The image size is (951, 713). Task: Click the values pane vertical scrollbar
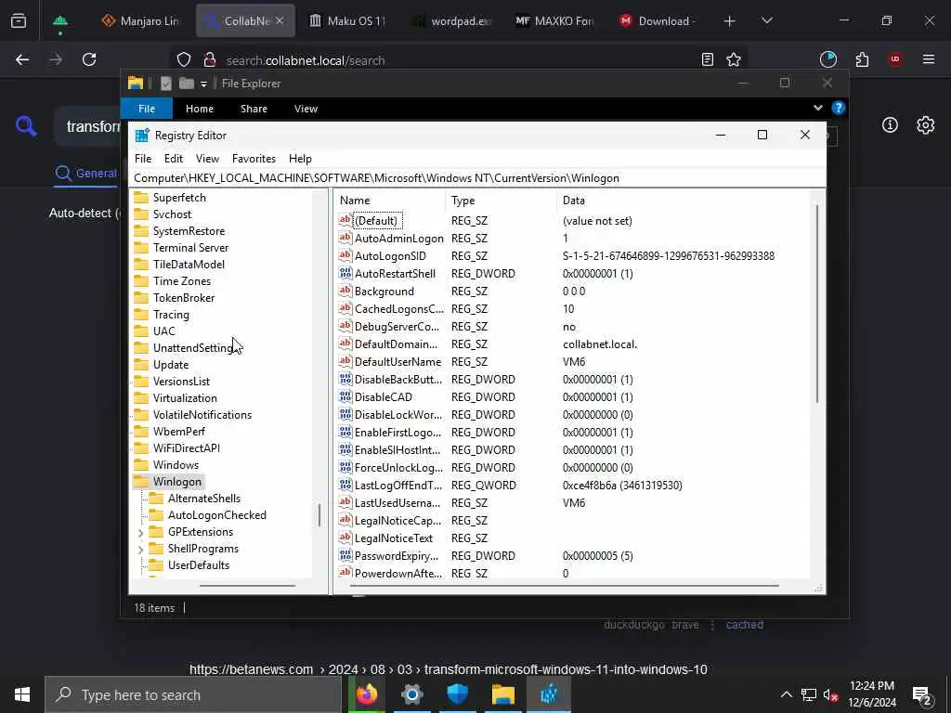(x=817, y=304)
